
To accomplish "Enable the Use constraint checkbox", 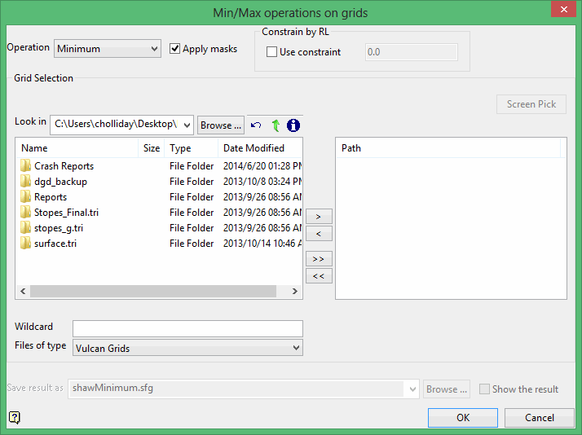I will [x=272, y=52].
